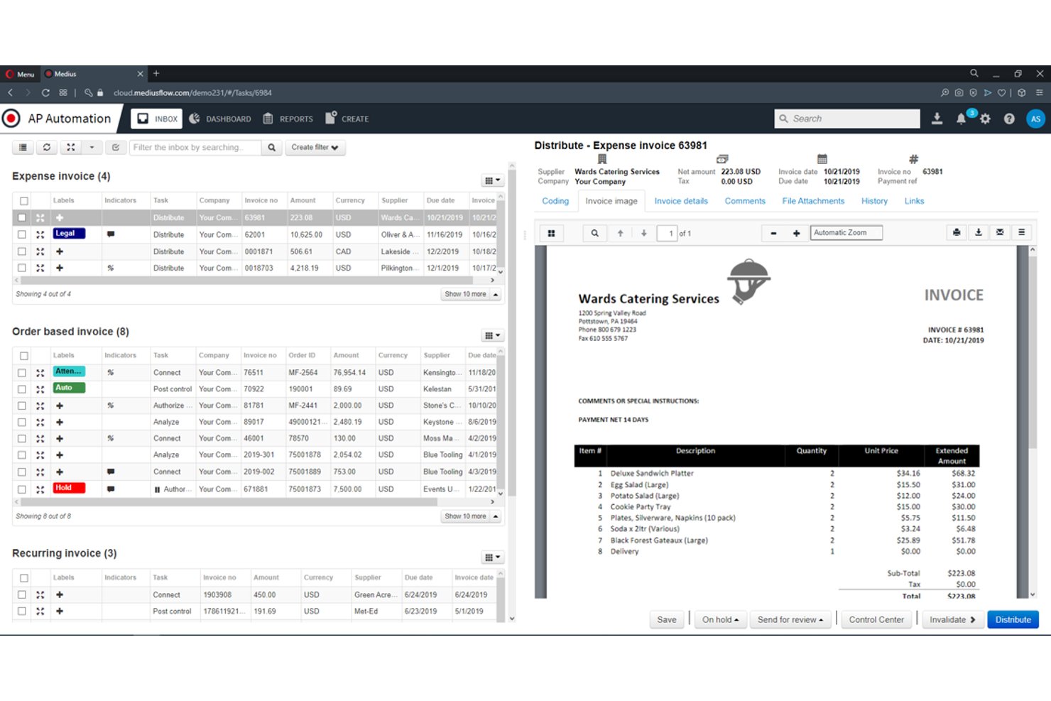Image resolution: width=1051 pixels, height=701 pixels.
Task: Go to the previous page of the invoice image
Action: [620, 233]
